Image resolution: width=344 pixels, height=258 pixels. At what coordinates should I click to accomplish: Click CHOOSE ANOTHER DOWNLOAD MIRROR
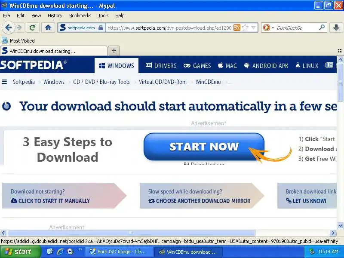point(200,201)
